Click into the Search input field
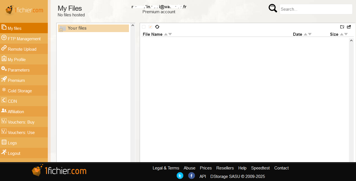The height and width of the screenshot is (181, 356). click(x=316, y=9)
